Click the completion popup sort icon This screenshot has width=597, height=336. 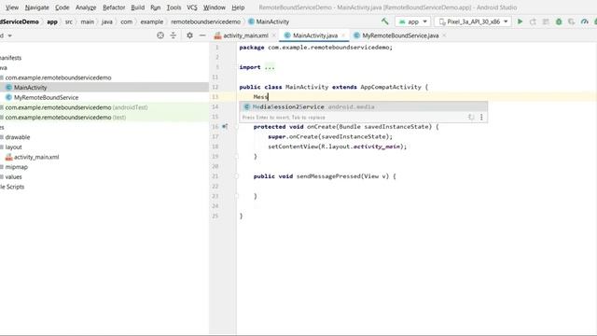point(471,118)
